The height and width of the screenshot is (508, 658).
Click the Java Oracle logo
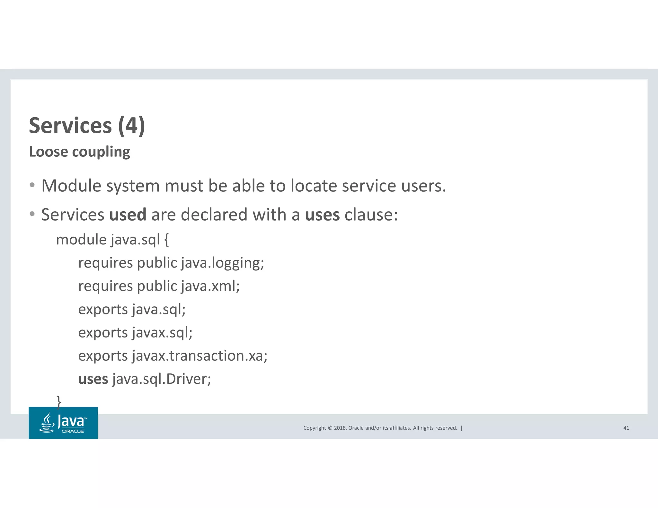63,423
